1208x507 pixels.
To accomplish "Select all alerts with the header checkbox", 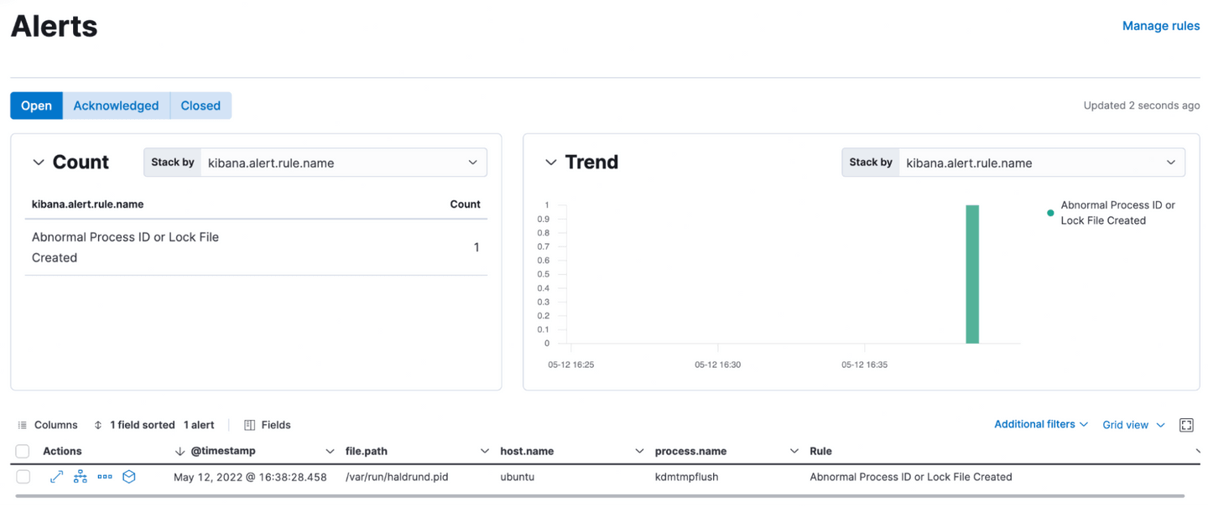I will point(23,452).
